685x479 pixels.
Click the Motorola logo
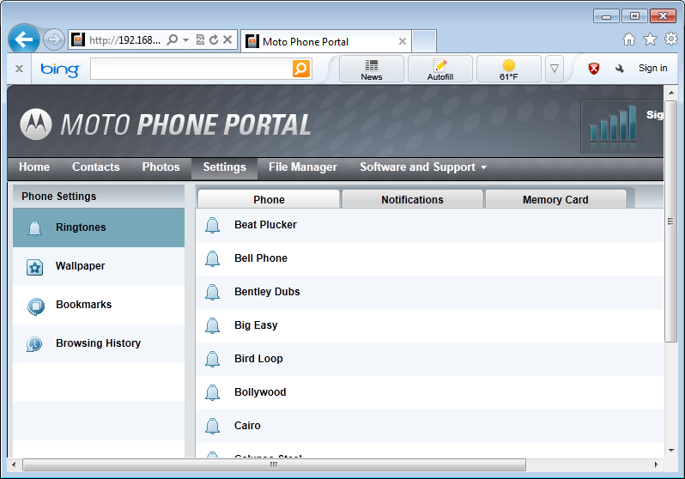(x=36, y=124)
